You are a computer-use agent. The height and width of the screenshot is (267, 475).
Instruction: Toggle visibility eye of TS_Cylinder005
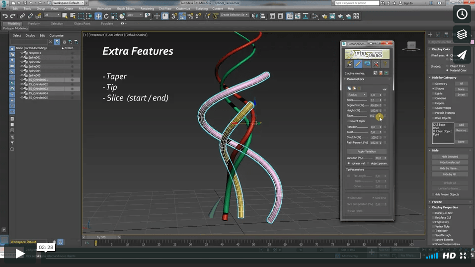point(22,97)
